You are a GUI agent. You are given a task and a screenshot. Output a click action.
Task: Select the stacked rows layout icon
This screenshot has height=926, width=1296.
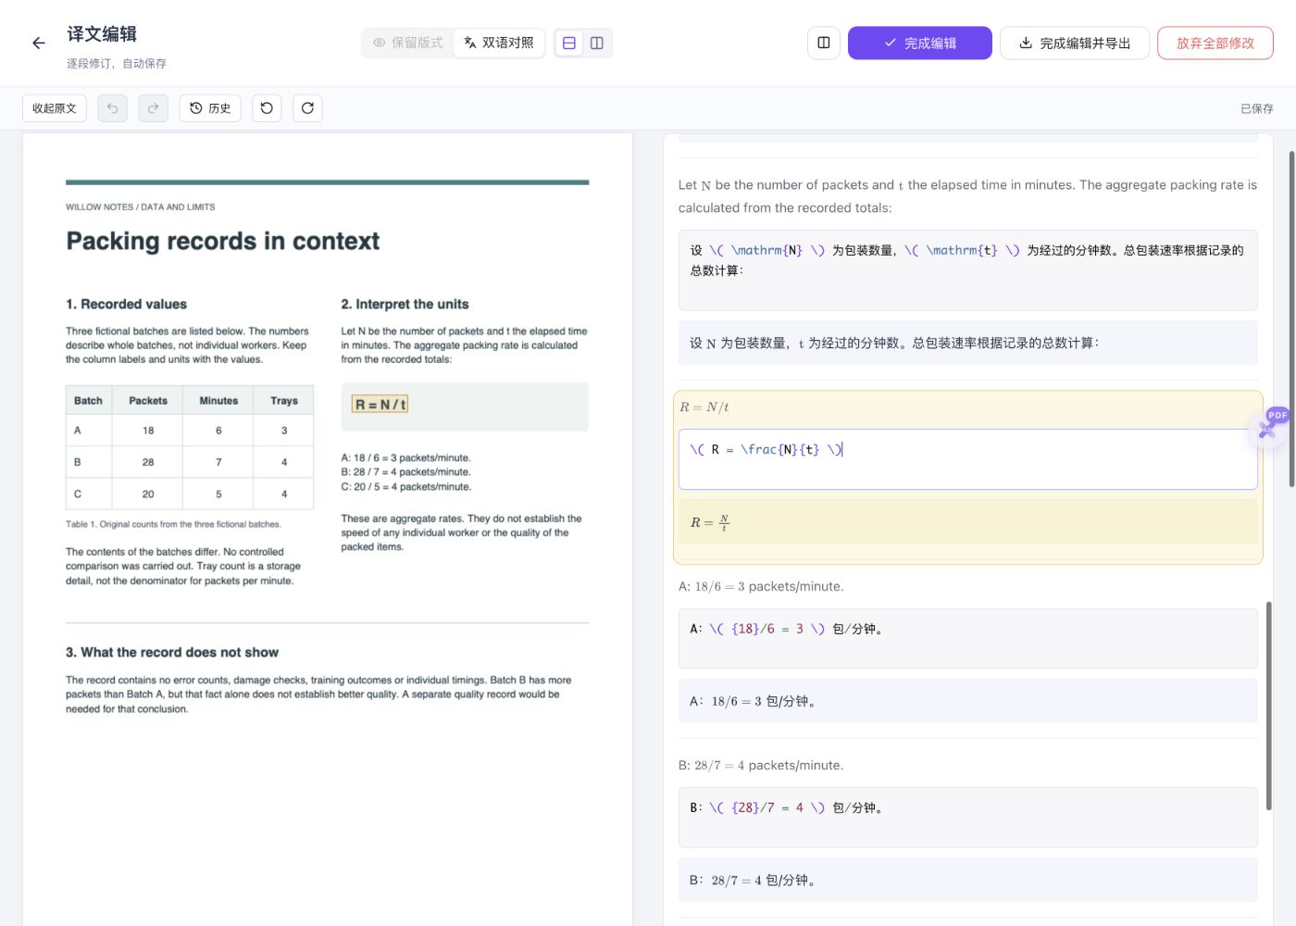pos(569,43)
